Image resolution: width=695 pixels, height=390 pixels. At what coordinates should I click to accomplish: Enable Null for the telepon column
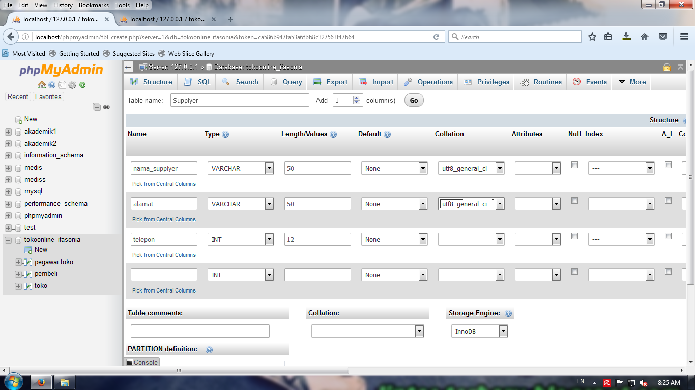pos(574,236)
